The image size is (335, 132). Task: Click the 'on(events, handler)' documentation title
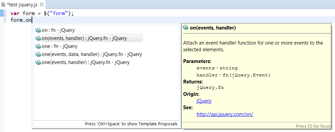pyautogui.click(x=213, y=28)
